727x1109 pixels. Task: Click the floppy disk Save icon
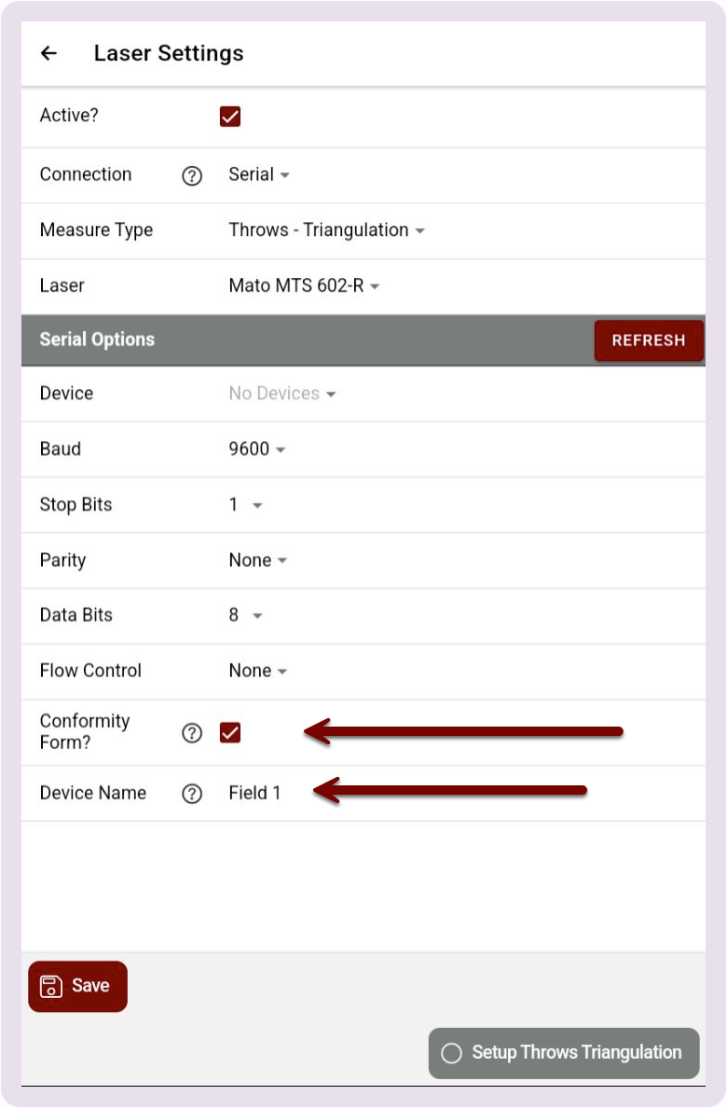click(51, 986)
